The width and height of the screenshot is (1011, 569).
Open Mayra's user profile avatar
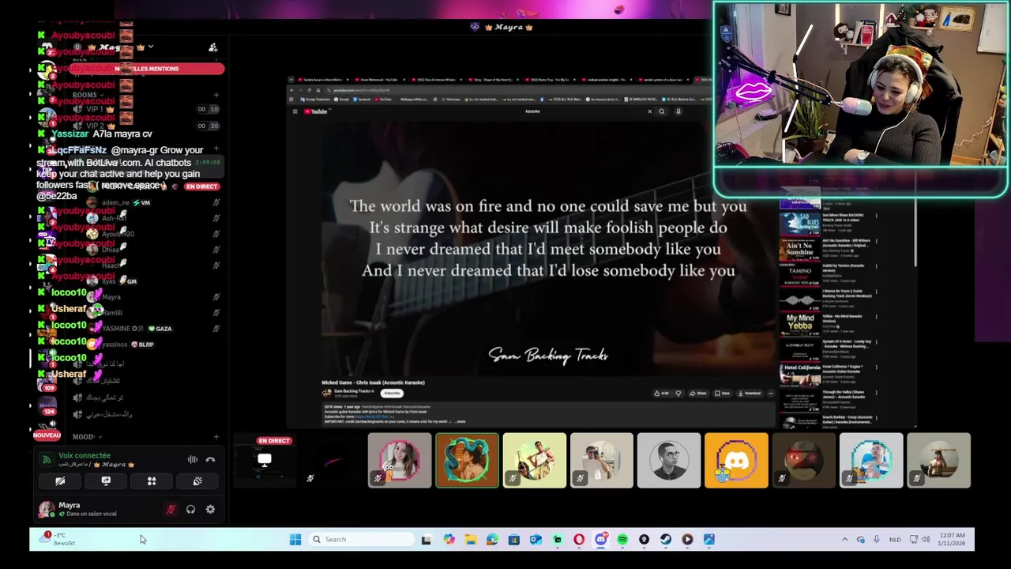pos(46,509)
